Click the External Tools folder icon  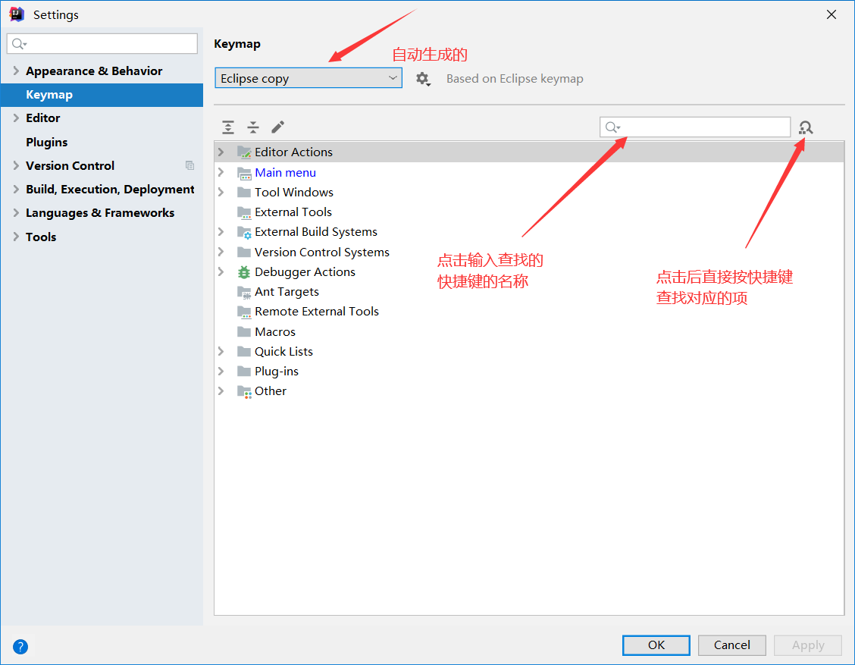pyautogui.click(x=244, y=212)
